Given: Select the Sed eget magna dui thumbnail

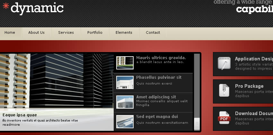Looking at the screenshot, I should pyautogui.click(x=125, y=122).
